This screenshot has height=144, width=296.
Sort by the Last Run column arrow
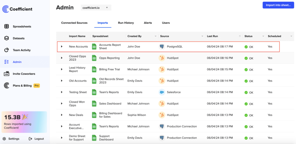click(x=240, y=36)
